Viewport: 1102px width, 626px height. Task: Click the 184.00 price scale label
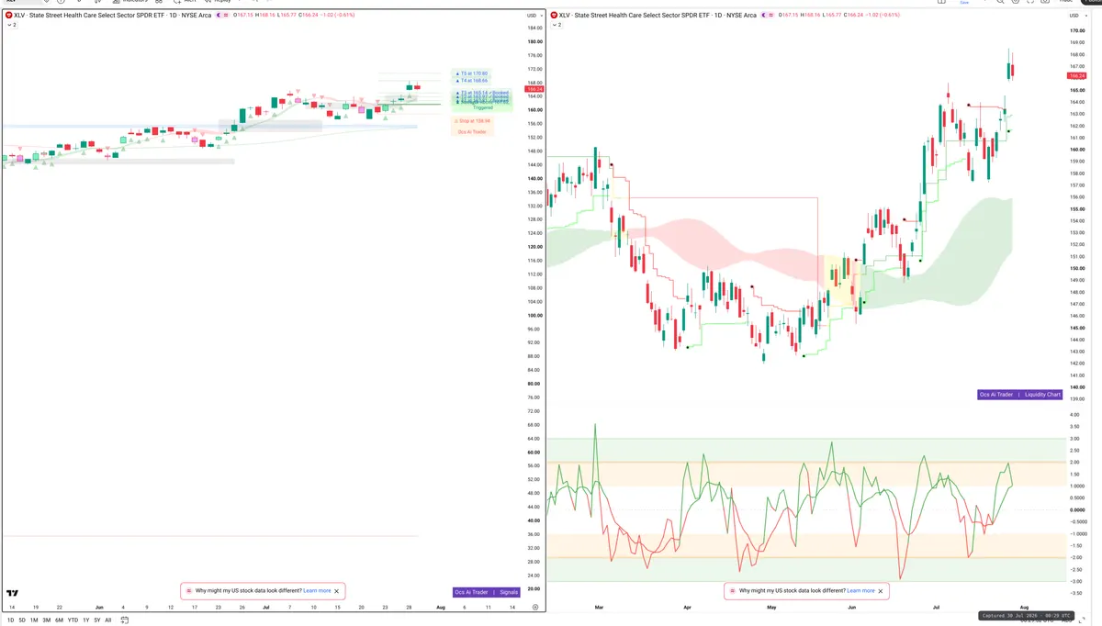[x=534, y=28]
